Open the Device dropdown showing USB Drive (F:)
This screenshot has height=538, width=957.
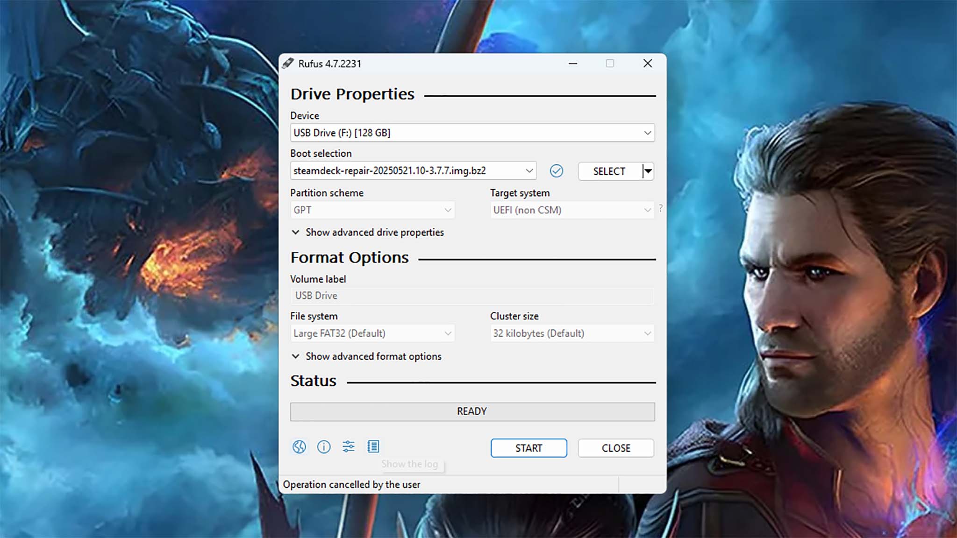tap(472, 133)
